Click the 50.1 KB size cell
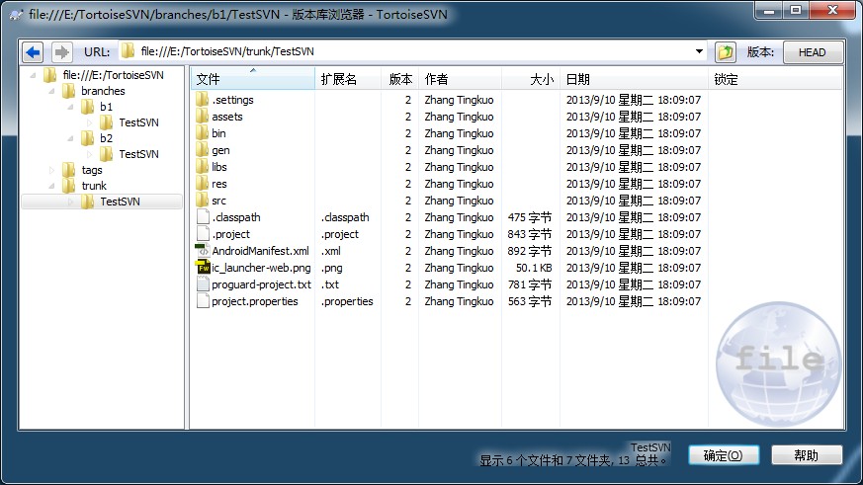863x485 pixels. [534, 268]
